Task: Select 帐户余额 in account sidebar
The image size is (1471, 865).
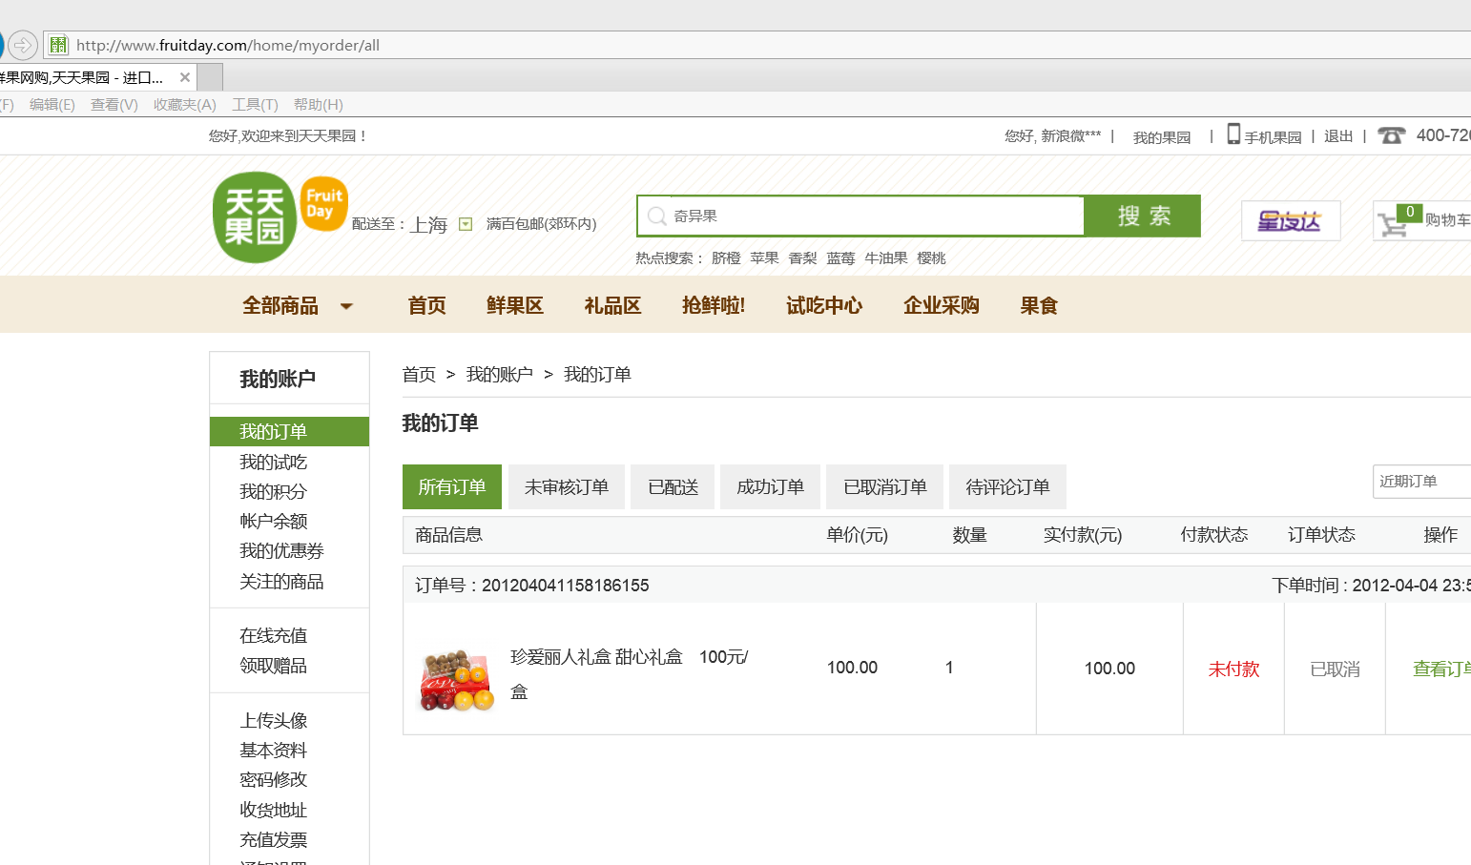Action: 273,522
